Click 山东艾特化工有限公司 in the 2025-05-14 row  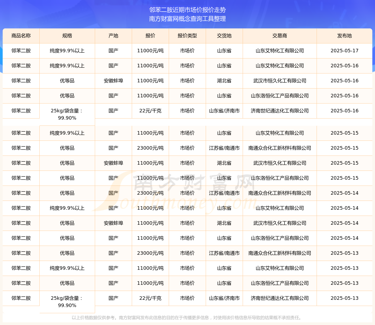click(280, 208)
